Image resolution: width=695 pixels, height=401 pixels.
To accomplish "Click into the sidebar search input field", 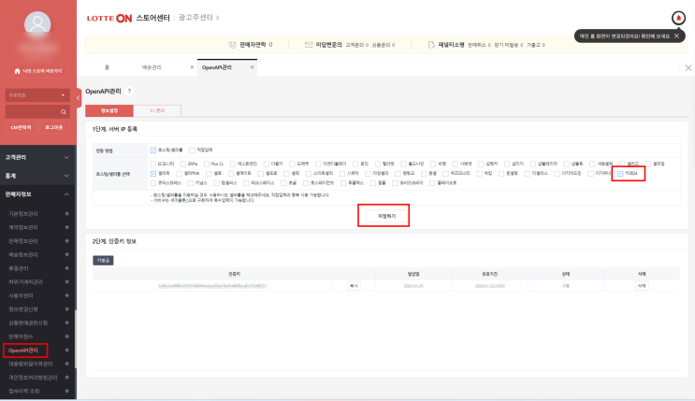I will [x=33, y=111].
